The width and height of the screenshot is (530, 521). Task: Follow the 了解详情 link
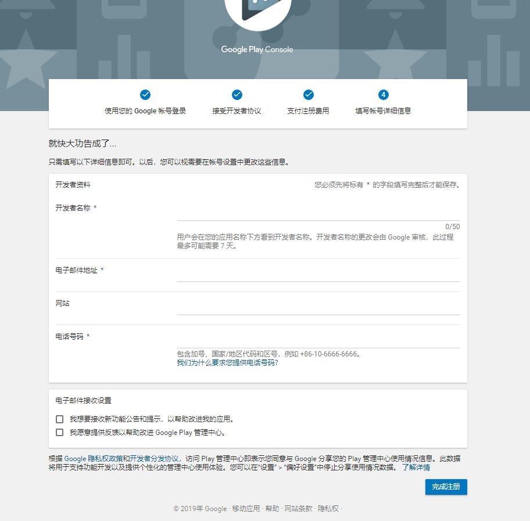[416, 467]
